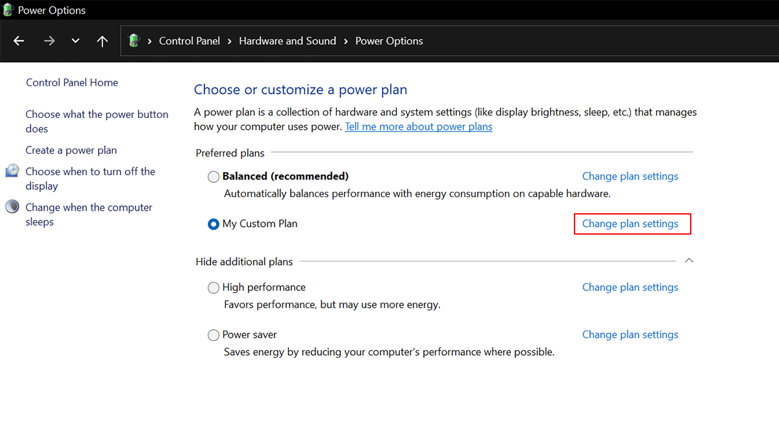Go up one level with up arrow
The image size is (779, 431).
[x=102, y=41]
